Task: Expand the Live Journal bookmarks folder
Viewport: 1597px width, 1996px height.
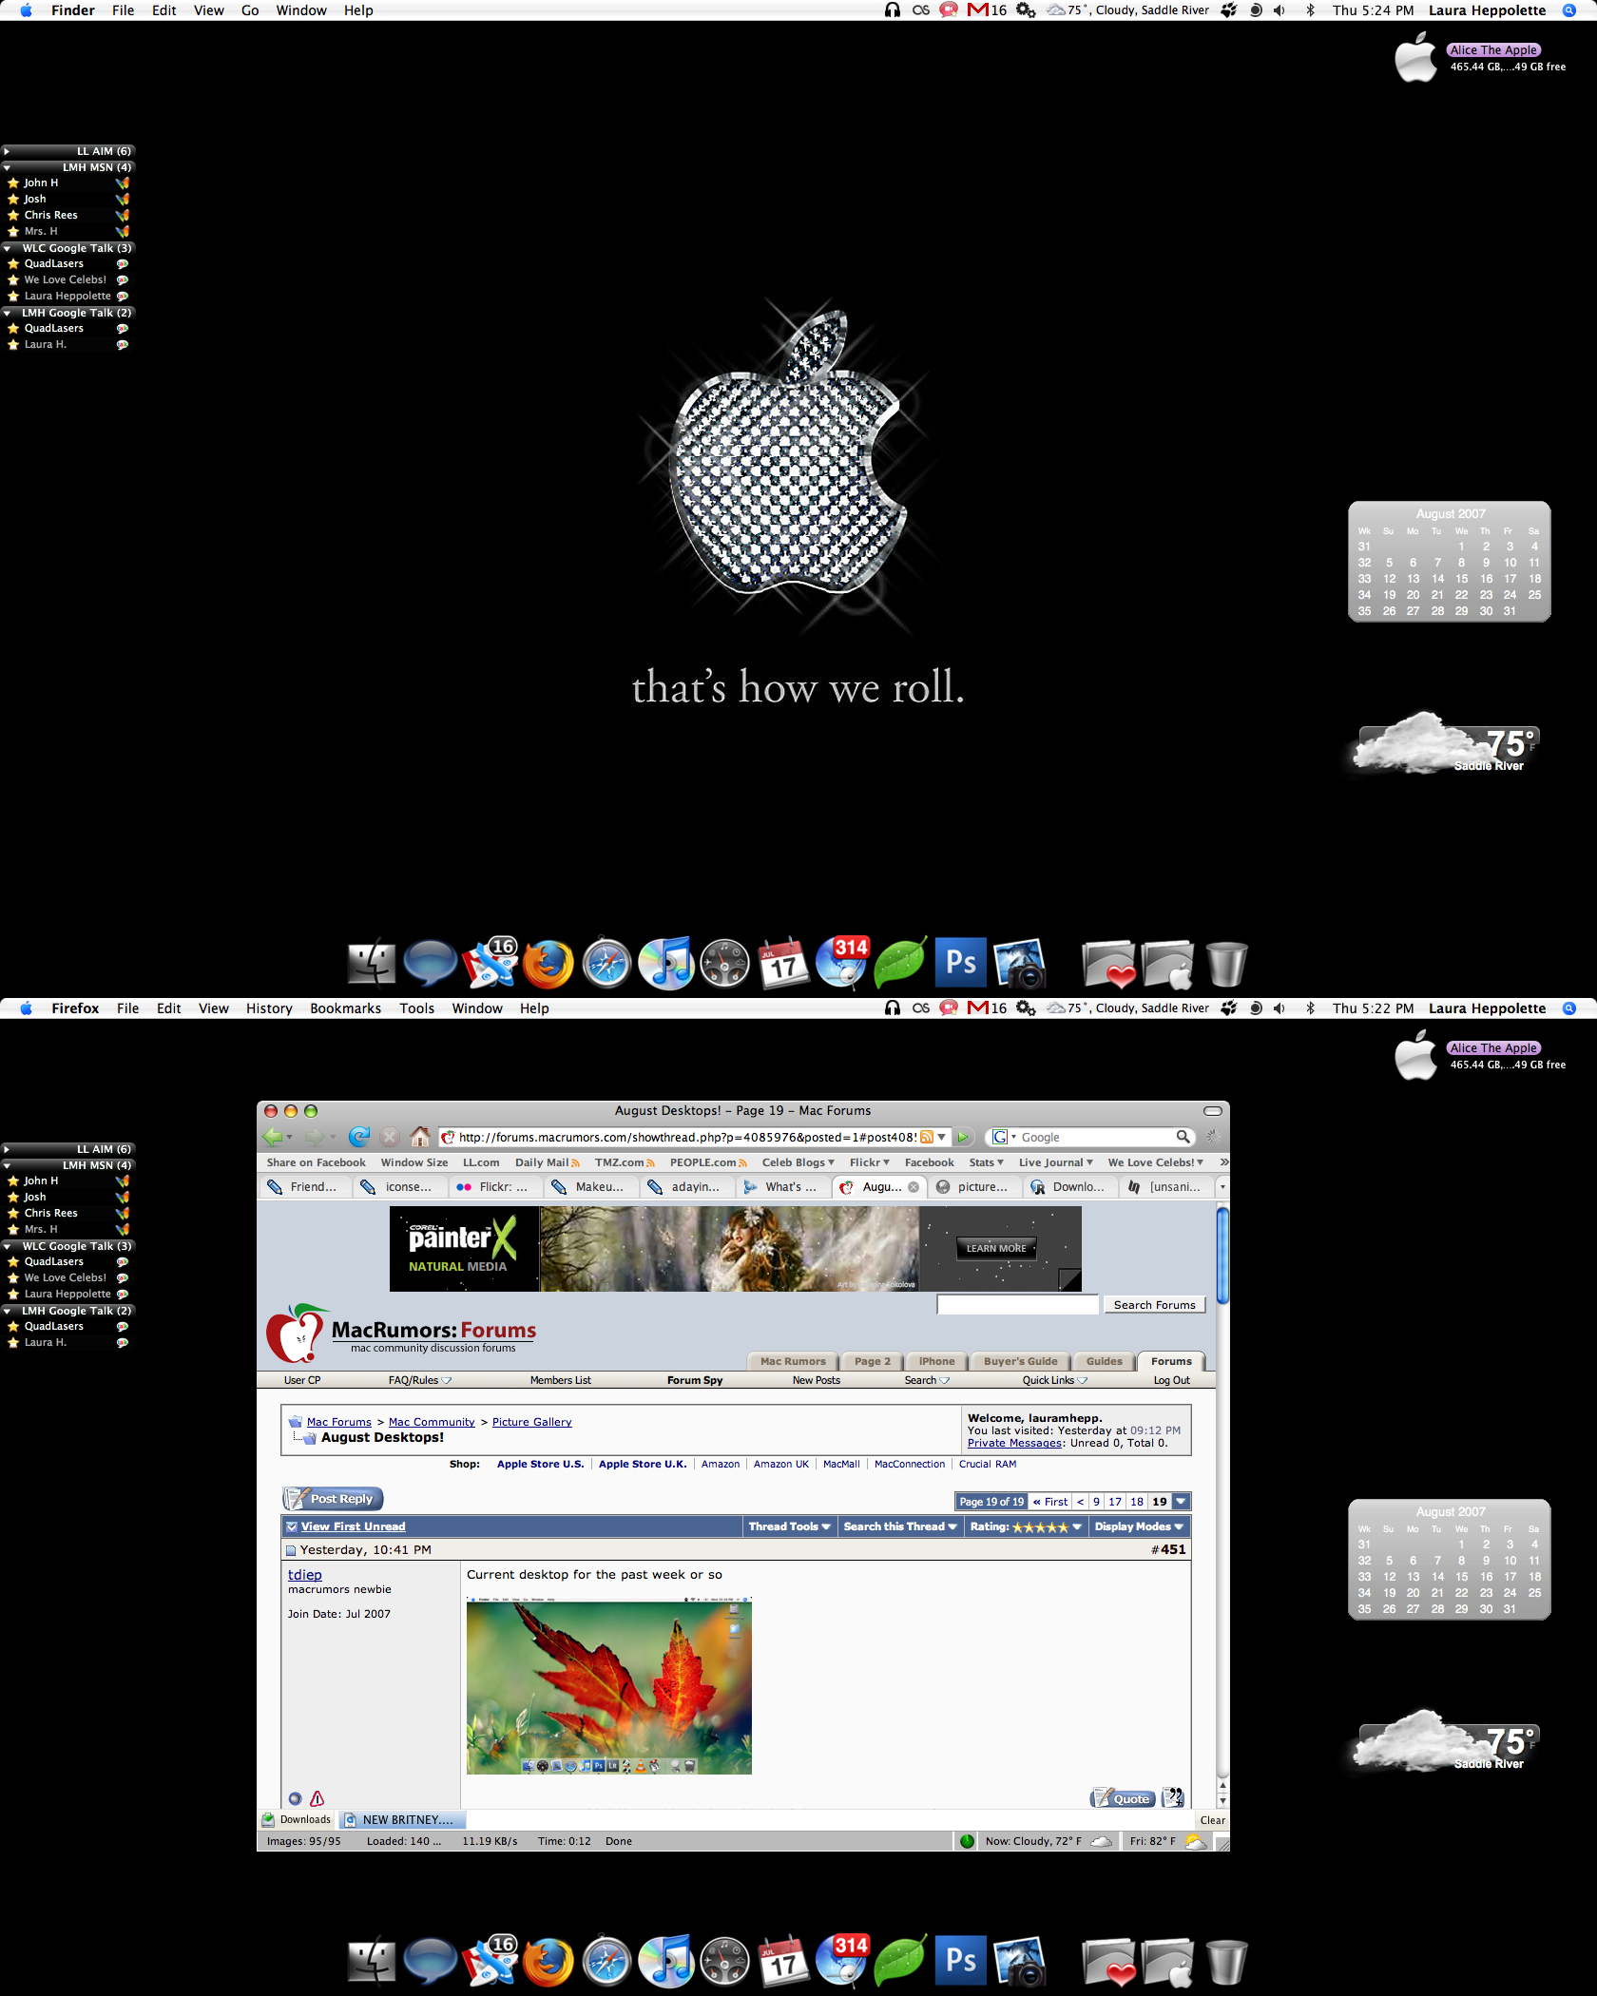Action: [1055, 1162]
